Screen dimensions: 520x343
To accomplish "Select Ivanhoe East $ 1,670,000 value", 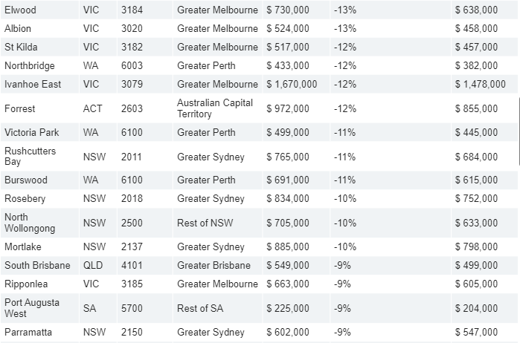I will (292, 84).
